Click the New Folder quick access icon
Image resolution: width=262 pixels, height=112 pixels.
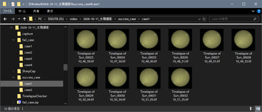pos(19,4)
